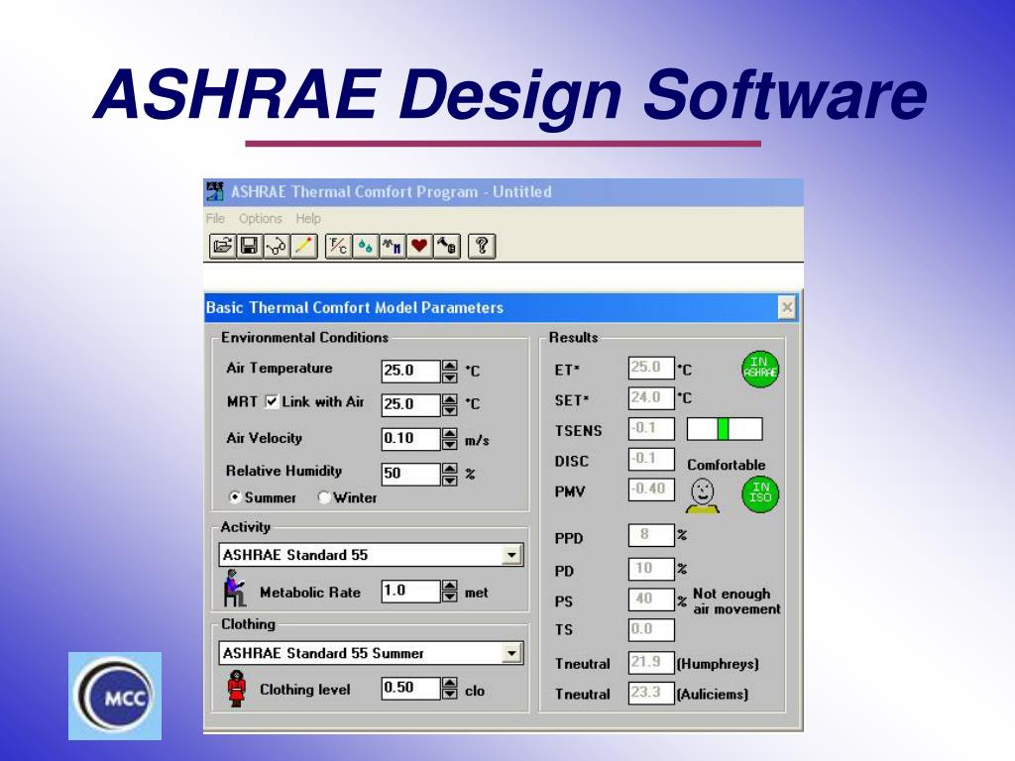
Task: Click the Tneutral Auliciems value 23.3
Action: coord(651,693)
